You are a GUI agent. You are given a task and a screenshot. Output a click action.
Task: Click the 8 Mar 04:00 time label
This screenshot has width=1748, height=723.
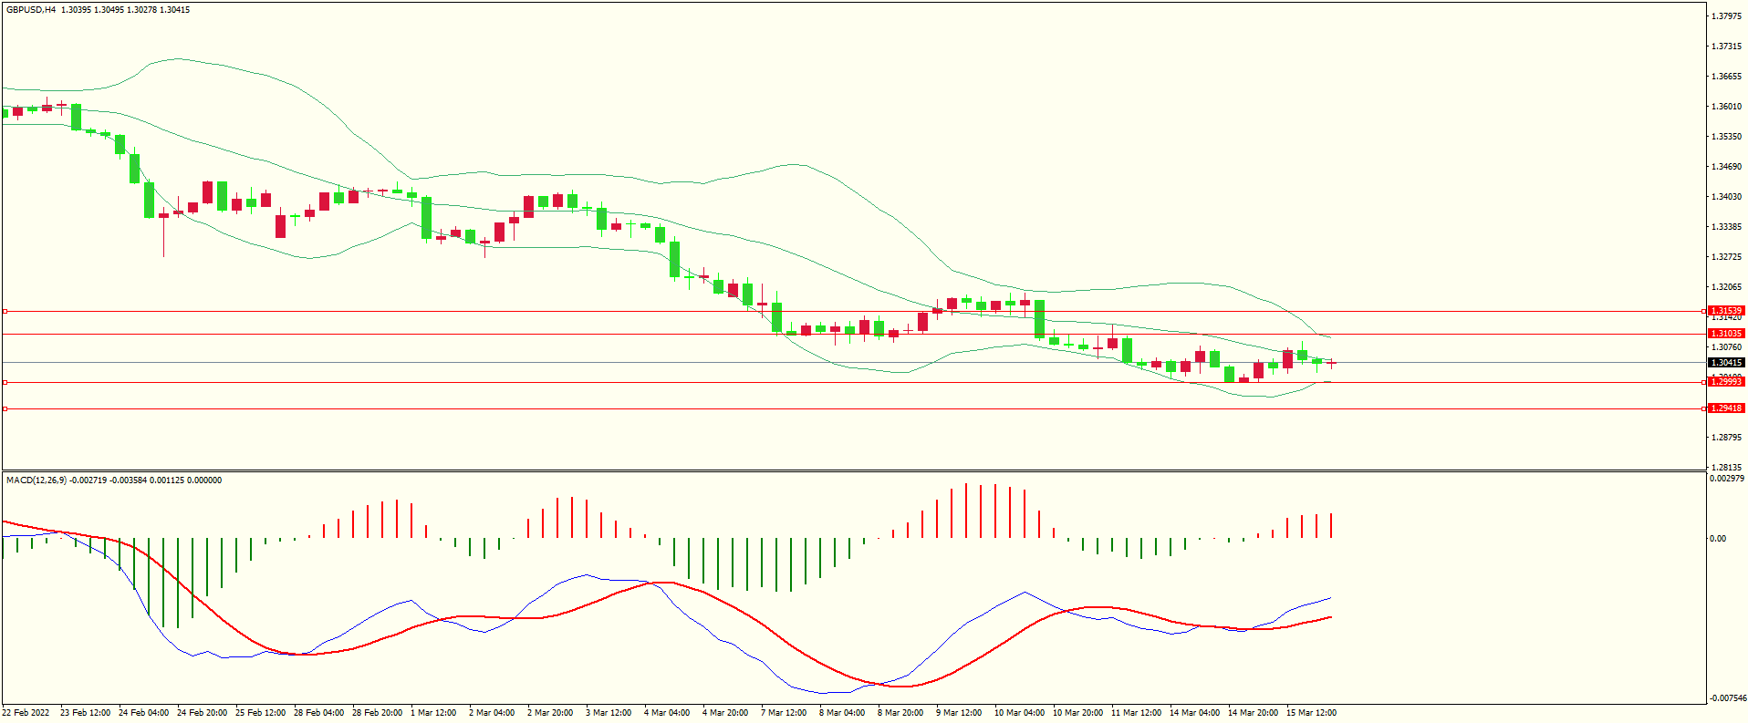pos(842,713)
